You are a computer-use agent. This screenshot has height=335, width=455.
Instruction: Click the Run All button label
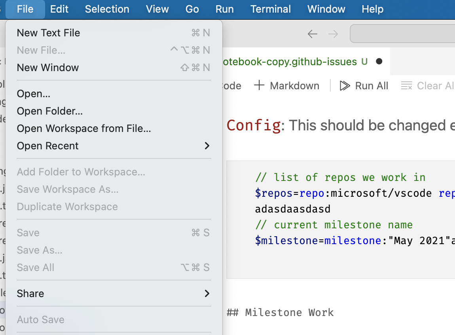[371, 85]
